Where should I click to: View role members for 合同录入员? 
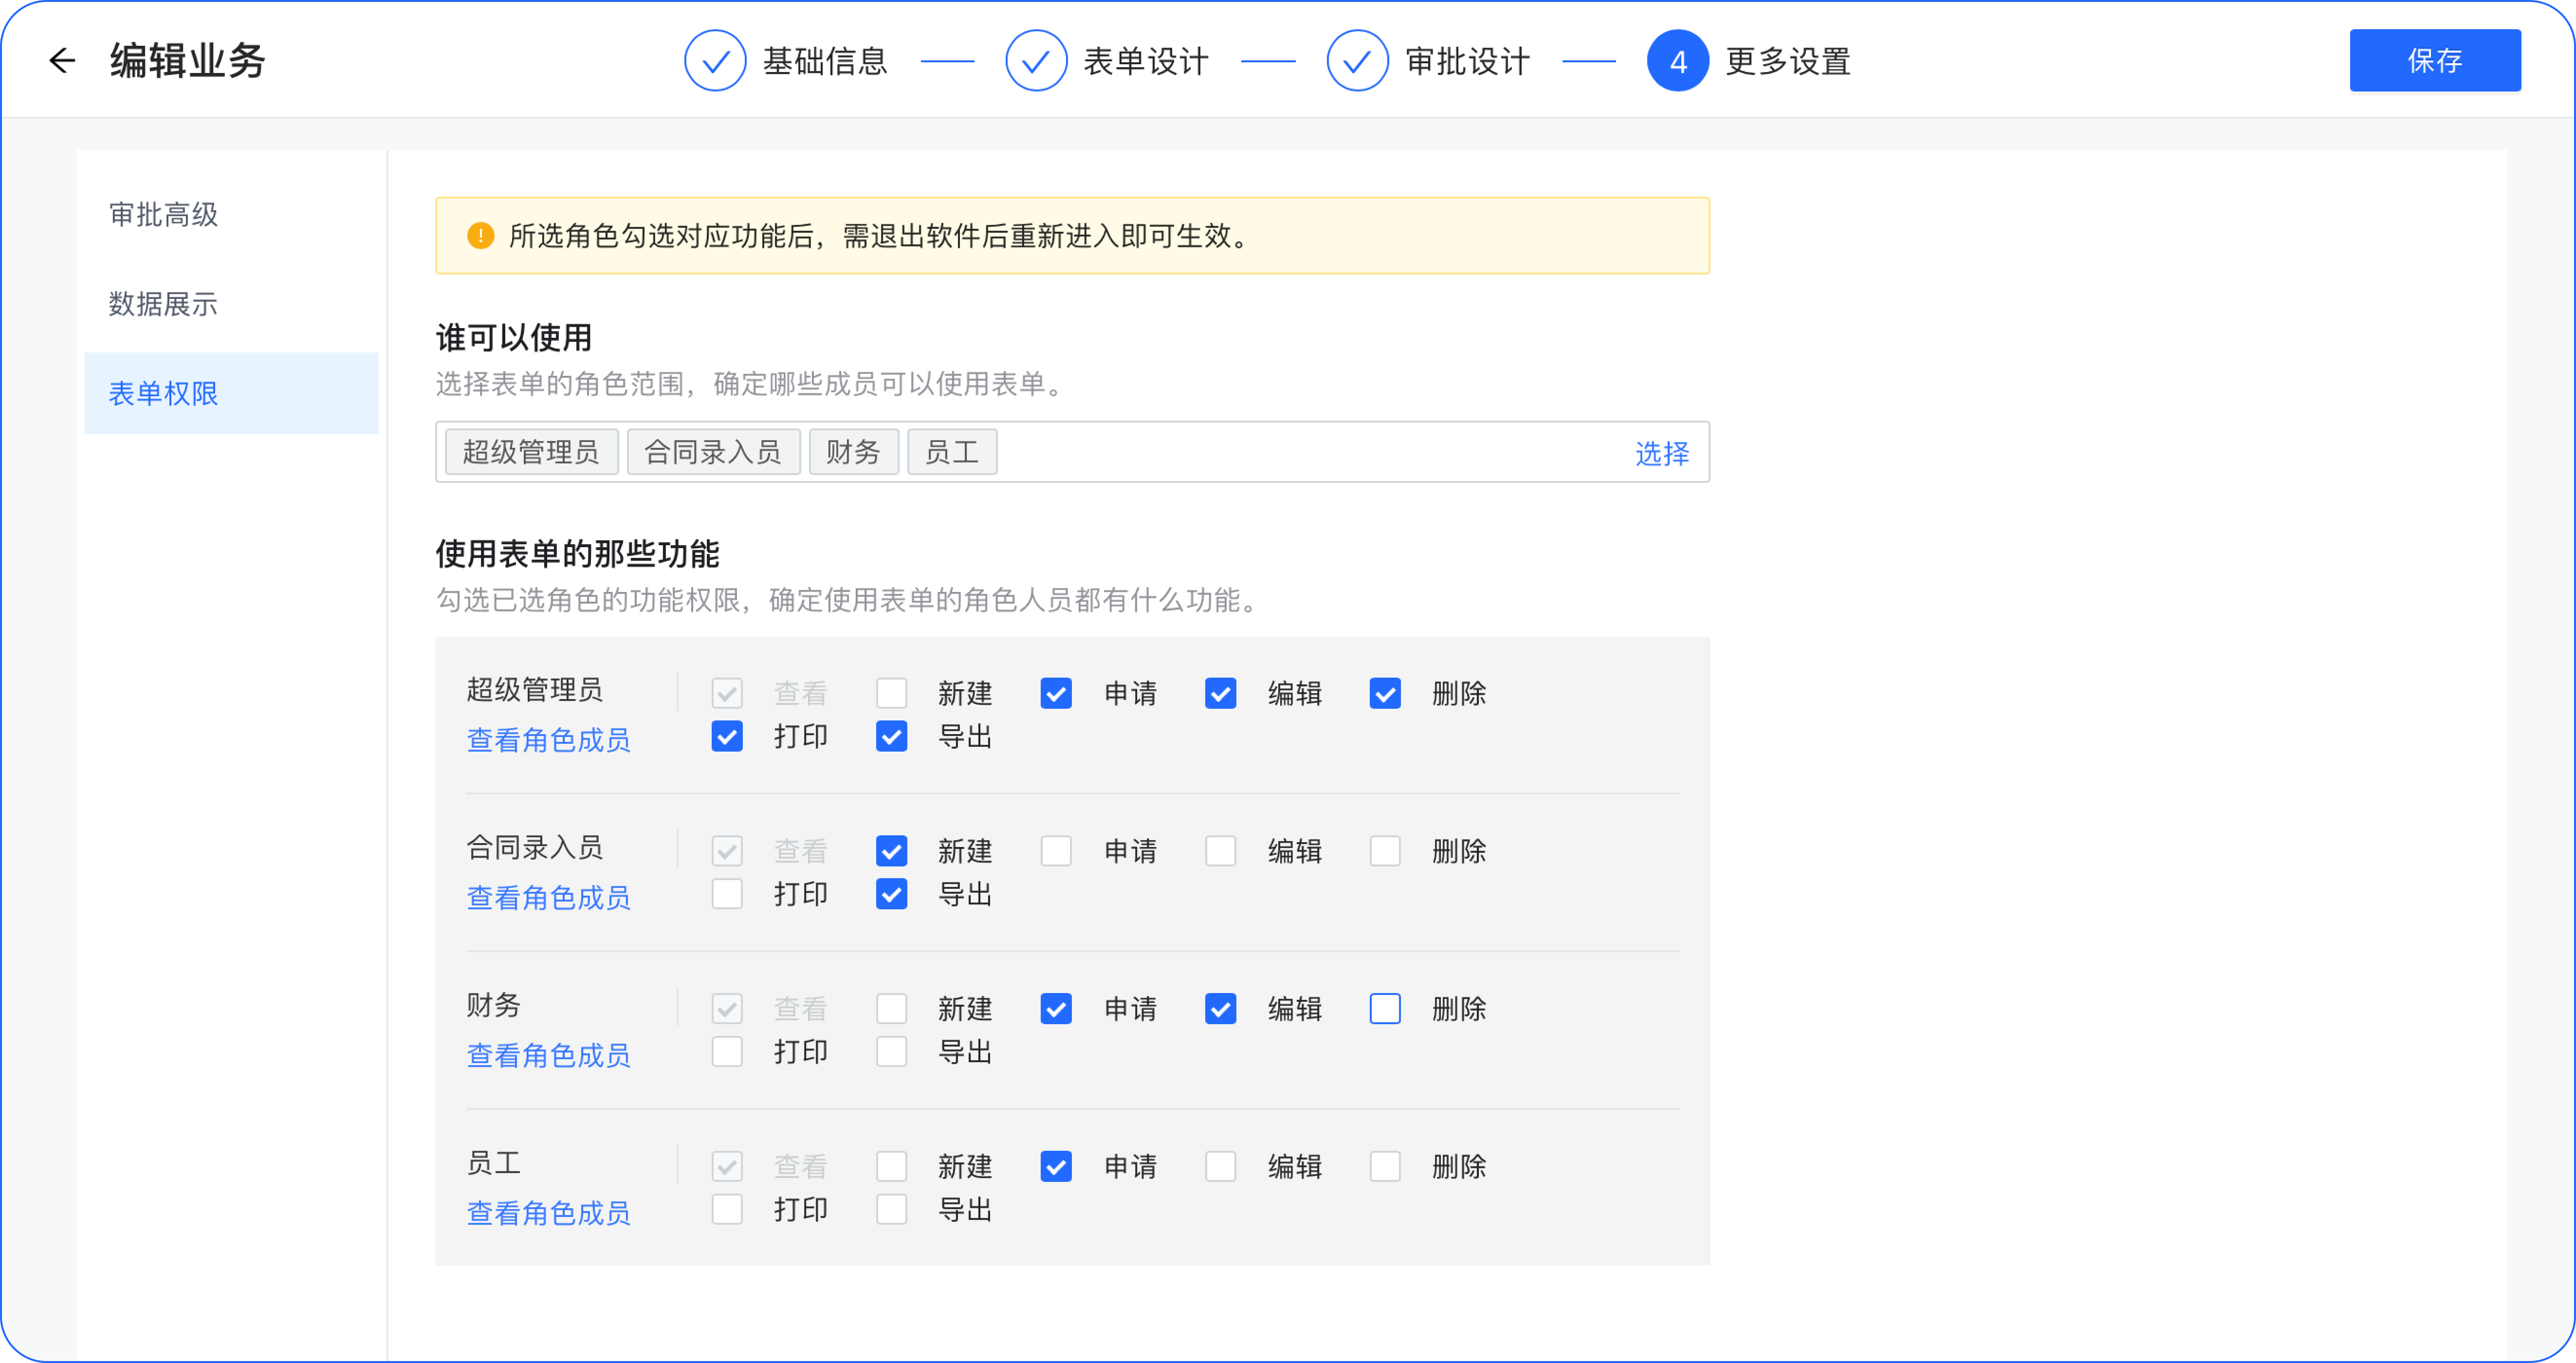click(x=549, y=898)
